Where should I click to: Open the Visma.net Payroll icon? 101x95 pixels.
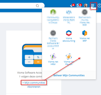69,56
